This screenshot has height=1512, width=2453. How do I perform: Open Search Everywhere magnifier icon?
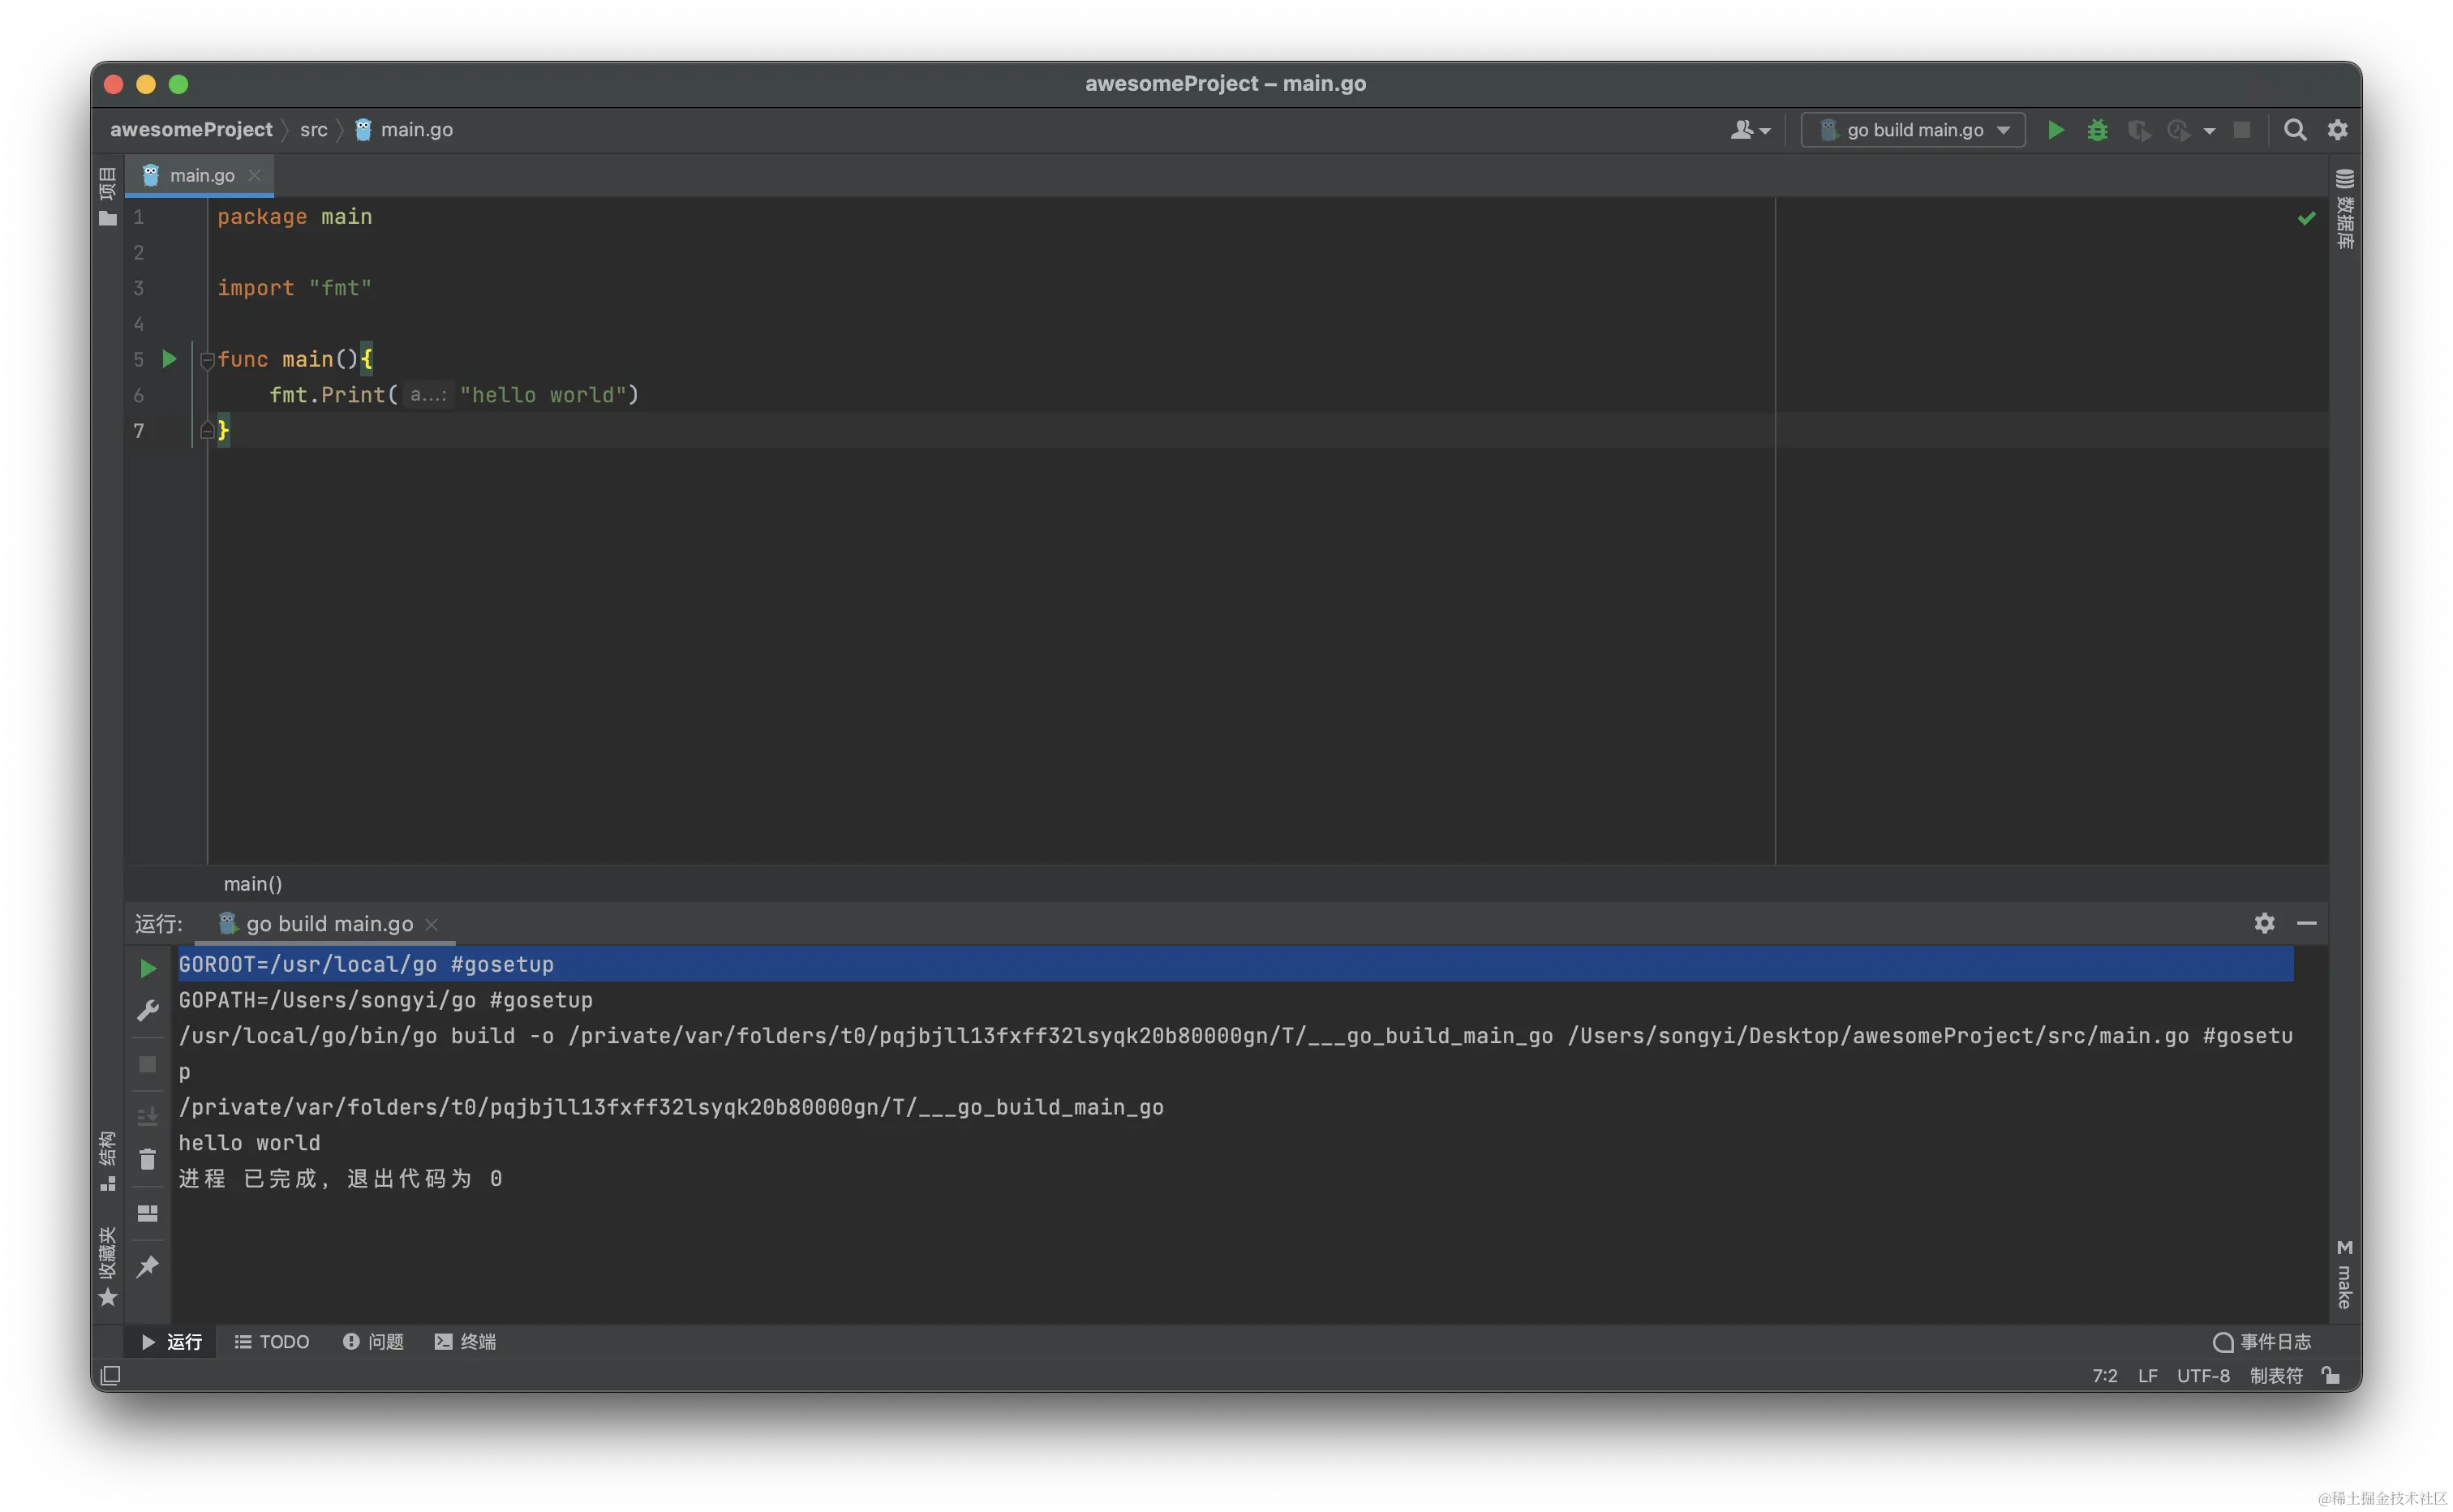[x=2295, y=130]
